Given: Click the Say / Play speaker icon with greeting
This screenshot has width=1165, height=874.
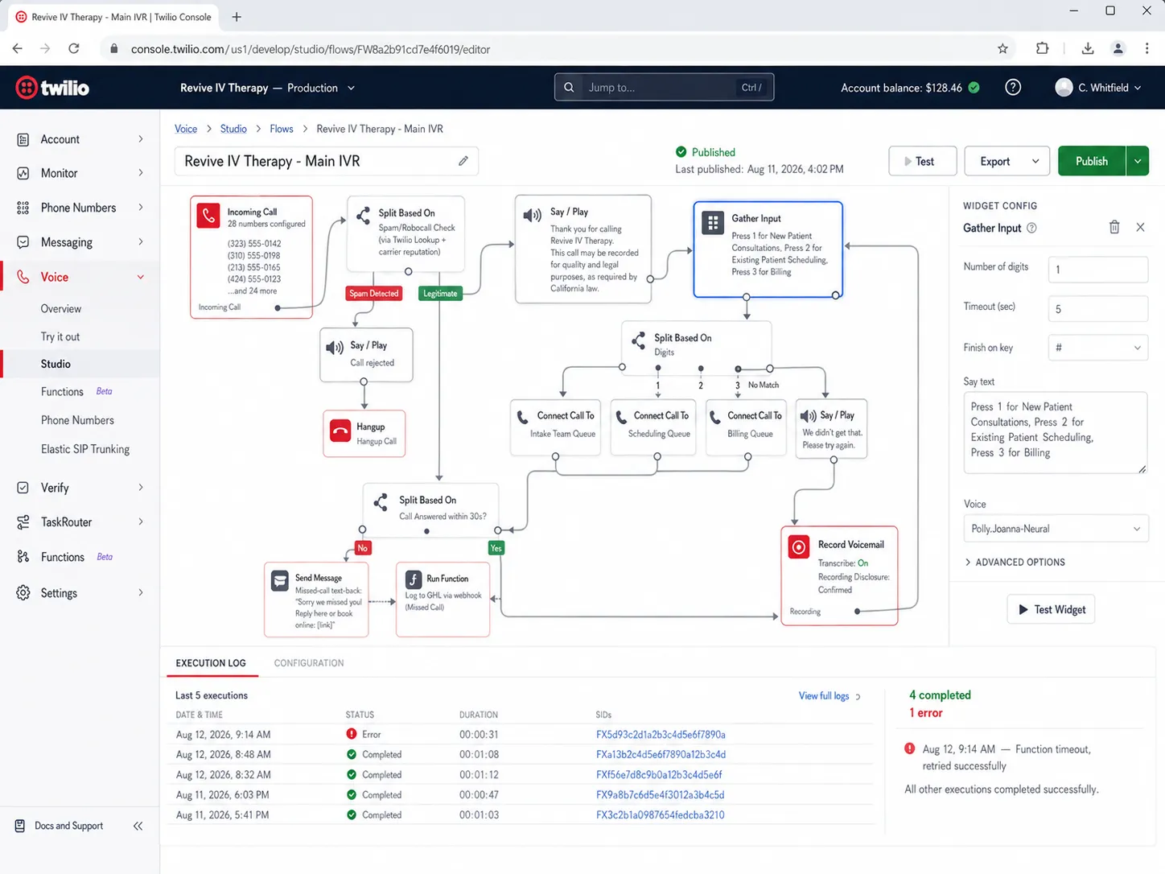Looking at the screenshot, I should click(x=532, y=215).
